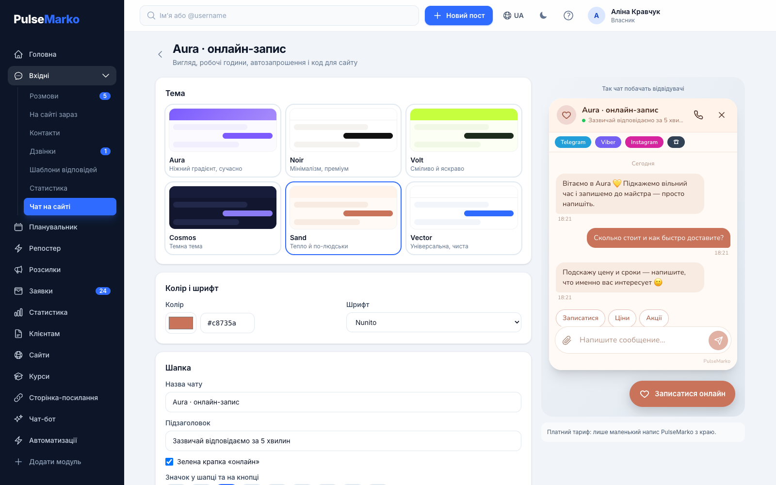Switch language via UA globe icon
Image resolution: width=776 pixels, height=485 pixels.
[x=513, y=16]
